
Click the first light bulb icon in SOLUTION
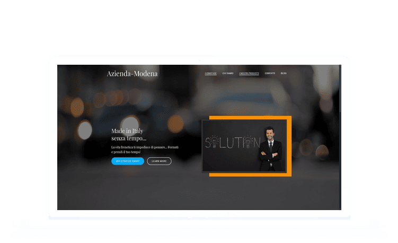(215, 142)
